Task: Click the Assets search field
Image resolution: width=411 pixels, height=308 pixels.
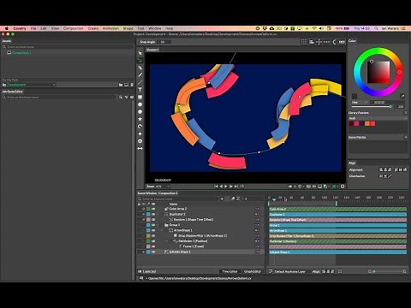Action: (68, 47)
